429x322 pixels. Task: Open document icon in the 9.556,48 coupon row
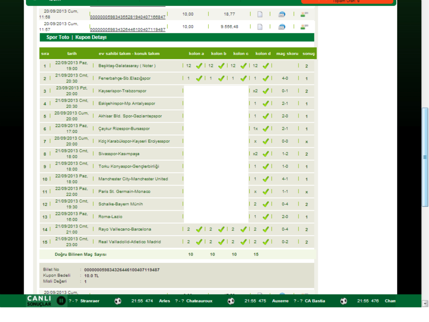pos(260,27)
